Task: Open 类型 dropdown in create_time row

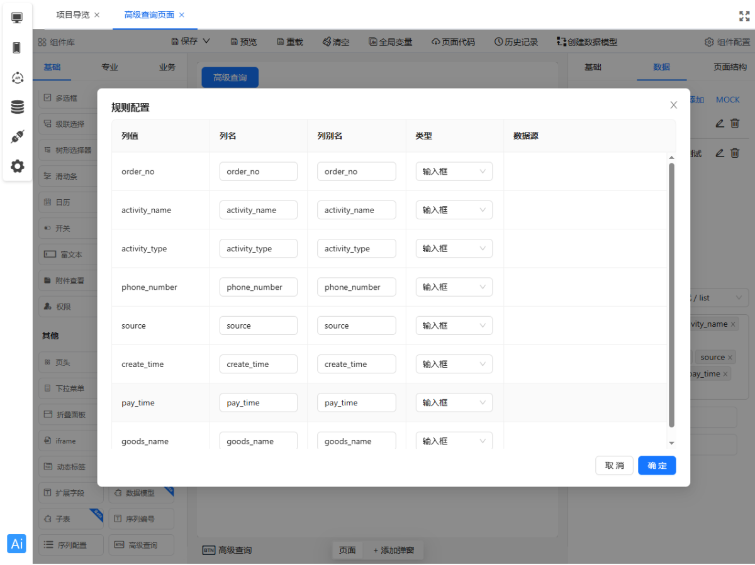Action: click(454, 364)
